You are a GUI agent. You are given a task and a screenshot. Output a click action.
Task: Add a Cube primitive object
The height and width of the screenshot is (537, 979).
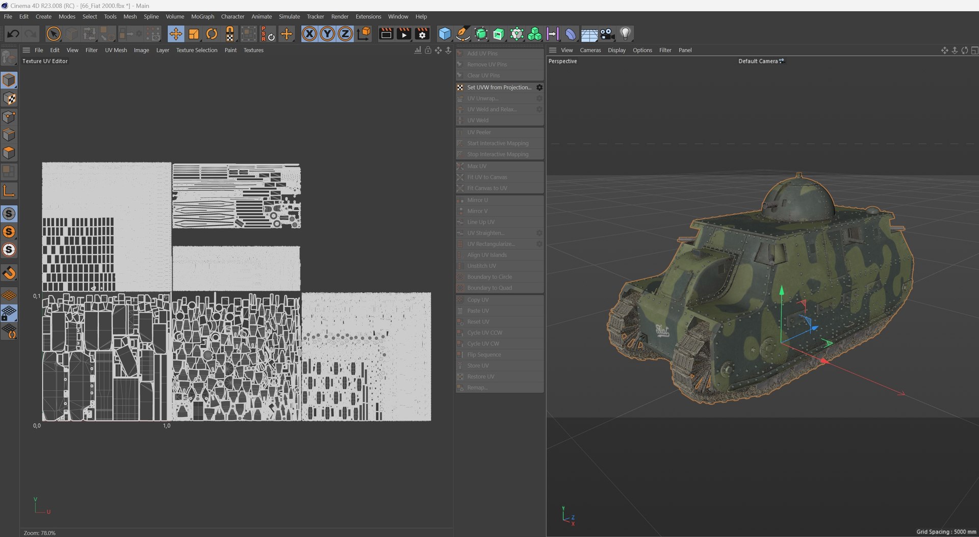click(445, 34)
